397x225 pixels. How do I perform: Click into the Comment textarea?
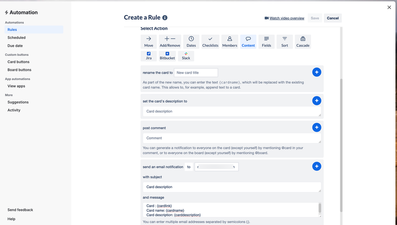click(232, 138)
